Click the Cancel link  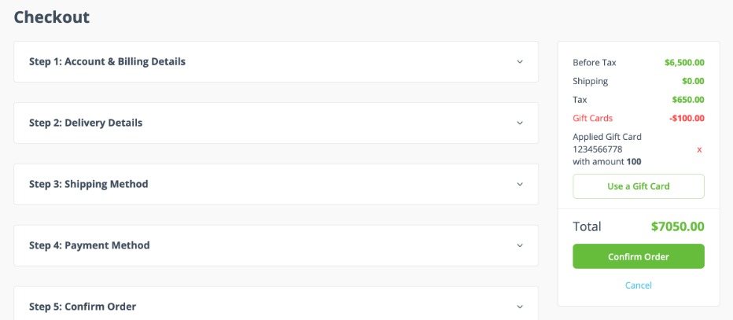point(638,285)
